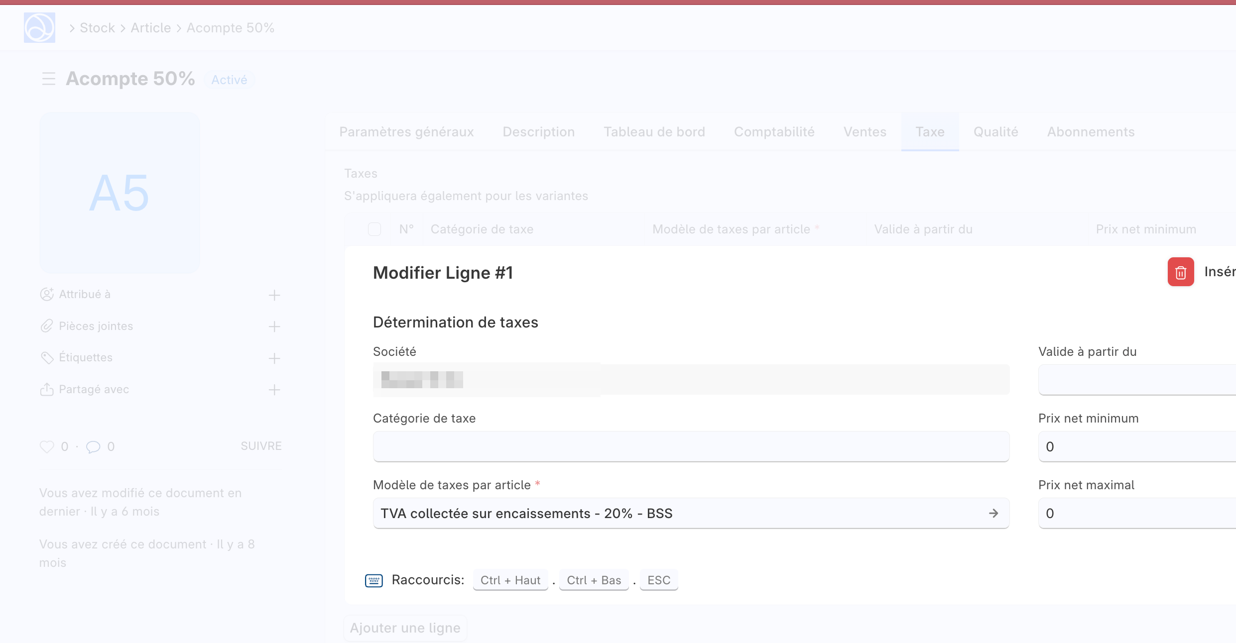Open the Ventes tab
1236x643 pixels.
tap(865, 132)
